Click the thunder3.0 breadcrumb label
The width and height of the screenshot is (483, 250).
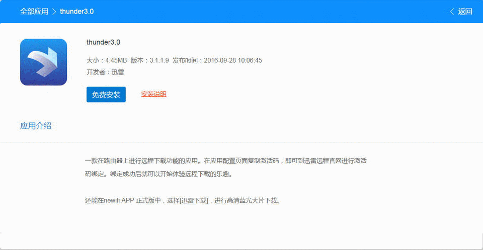pos(76,12)
